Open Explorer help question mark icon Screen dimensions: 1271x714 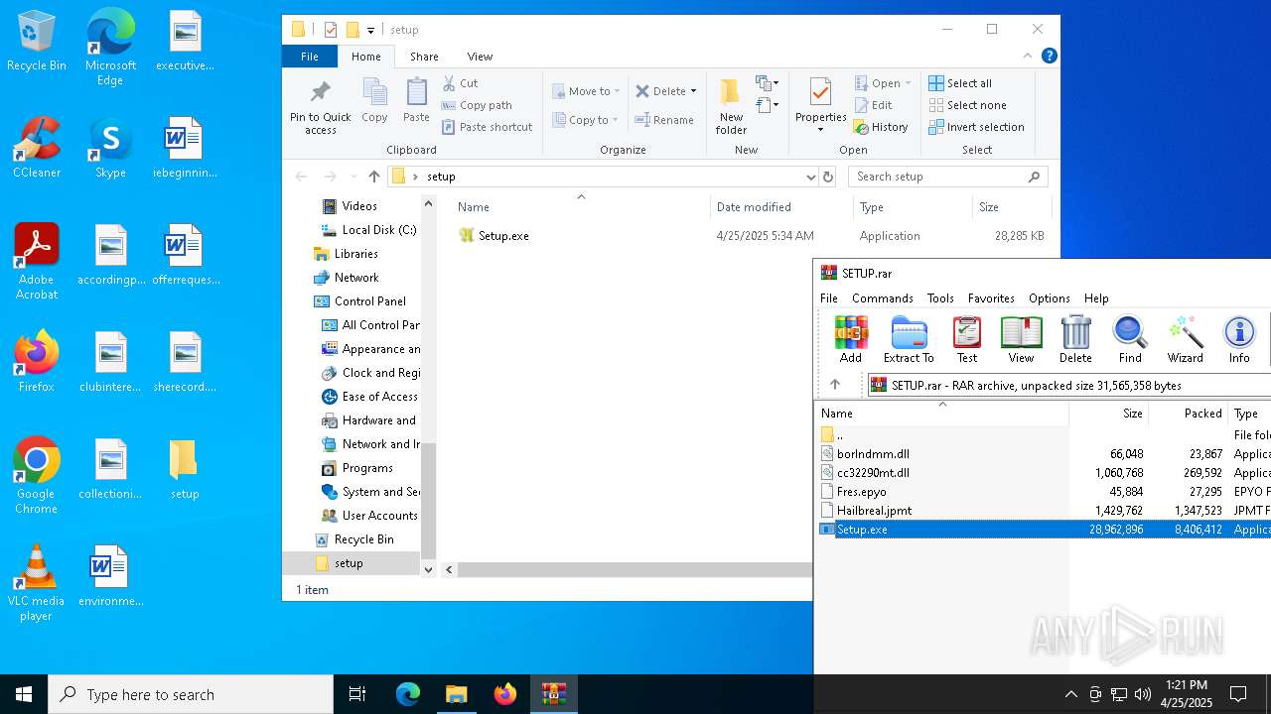pos(1049,56)
